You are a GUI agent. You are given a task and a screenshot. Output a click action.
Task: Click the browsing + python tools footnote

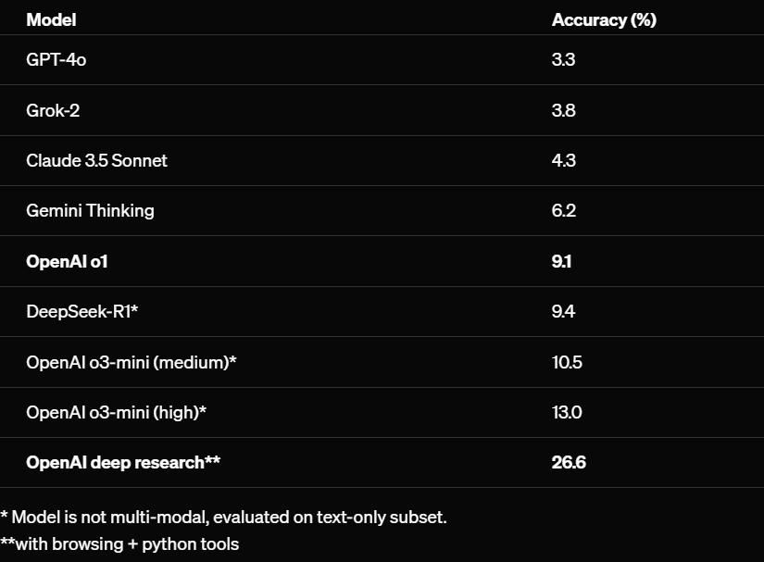coord(119,543)
